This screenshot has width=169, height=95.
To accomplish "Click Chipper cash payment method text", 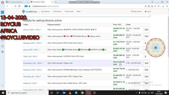I will [x=68, y=63].
